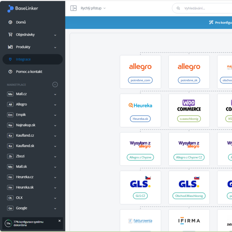The width and height of the screenshot is (232, 232).
Task: Open the Rychlý přístup dropdown
Action: [93, 8]
